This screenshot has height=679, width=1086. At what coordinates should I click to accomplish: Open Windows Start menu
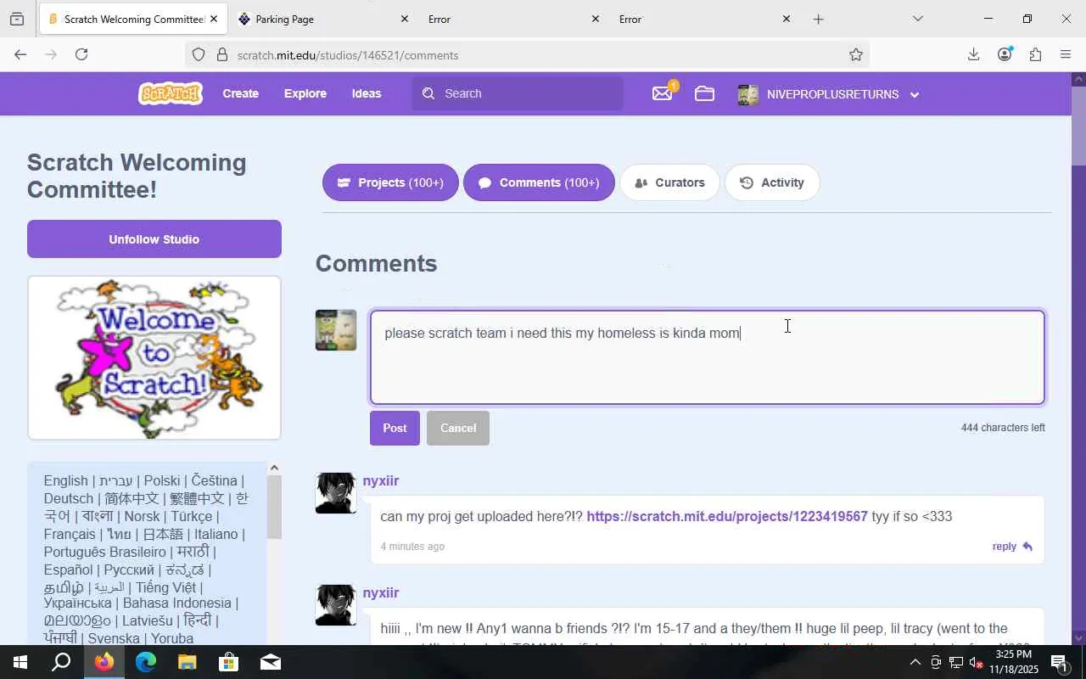click(20, 662)
